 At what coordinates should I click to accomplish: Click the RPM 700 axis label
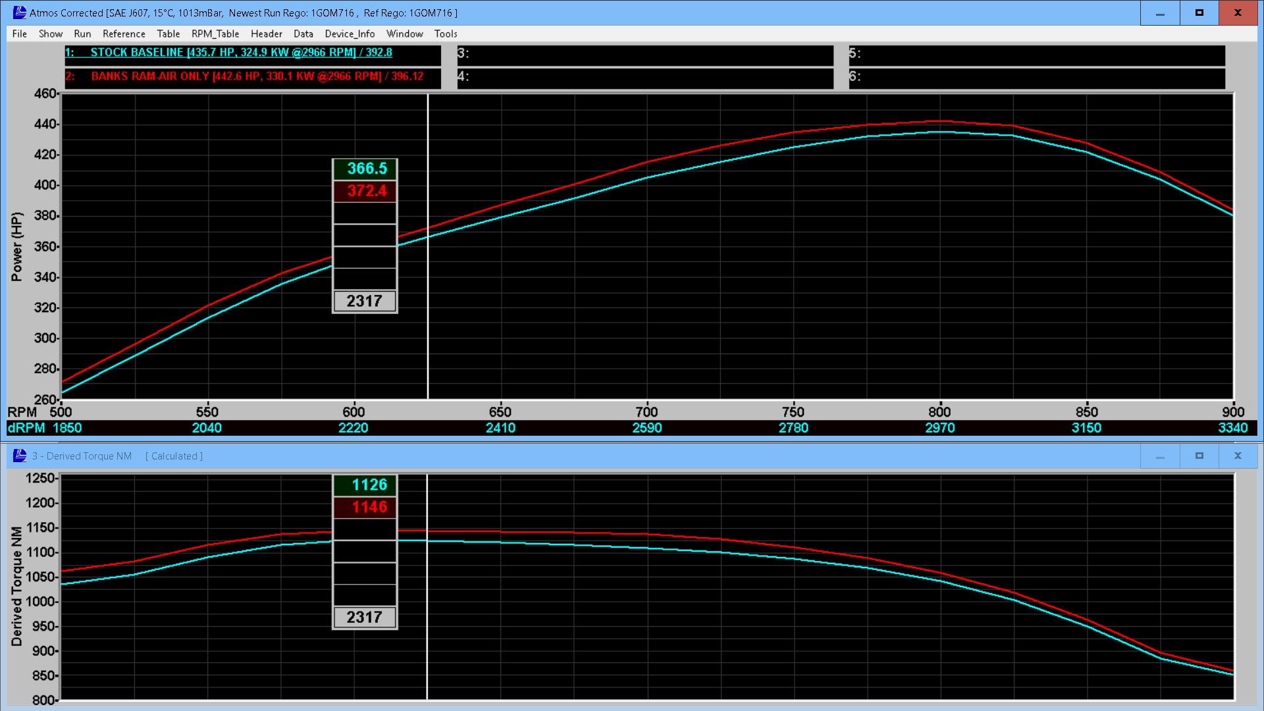646,412
